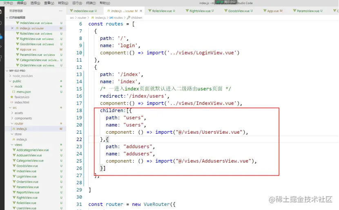The height and width of the screenshot is (210, 339).
Task: Click the HTML icon beside index.html
Action: coord(12,102)
